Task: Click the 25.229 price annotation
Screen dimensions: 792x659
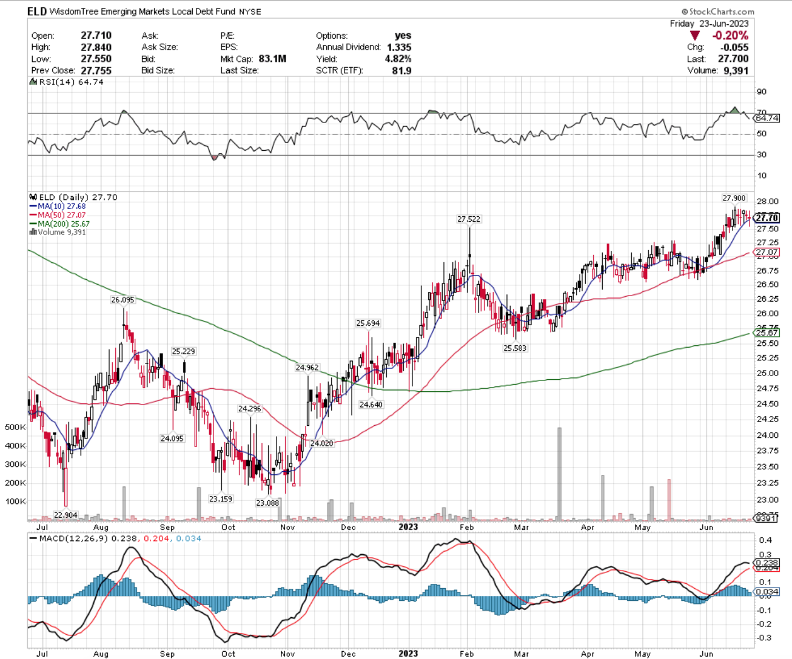Action: pos(183,351)
